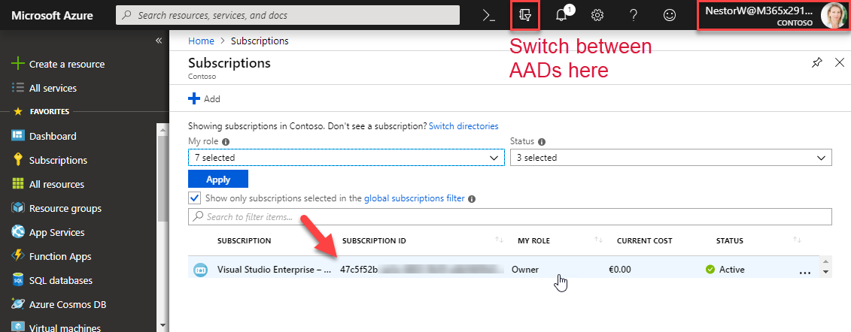This screenshot has height=332, width=851.
Task: Open All services in the sidebar
Action: 53,88
